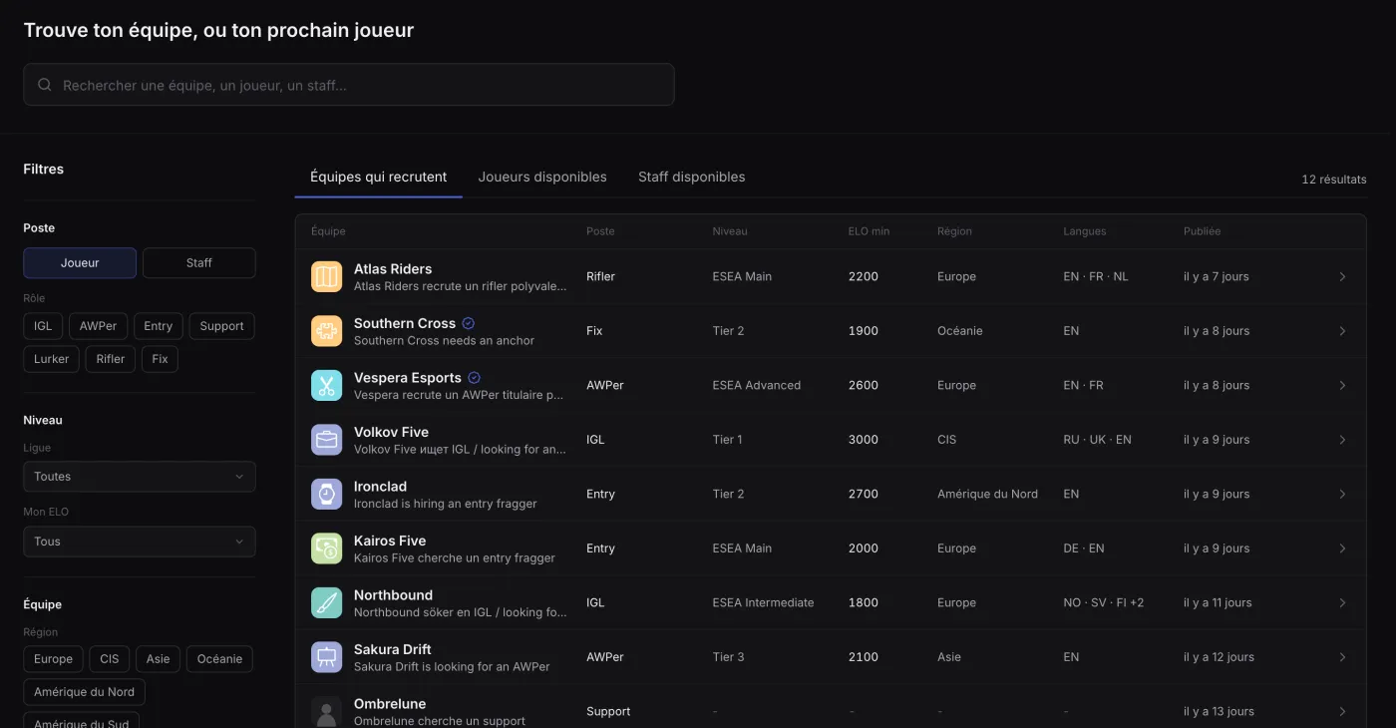The width and height of the screenshot is (1396, 728).
Task: Click the Europe region filter chip
Action: (53, 659)
